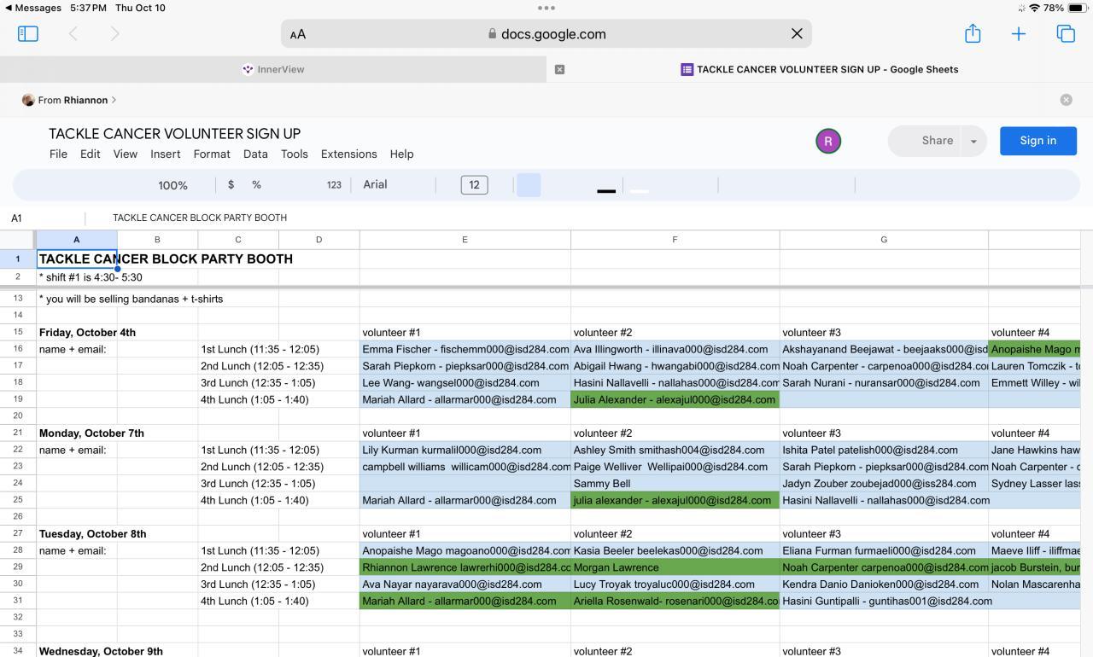The image size is (1093, 657).
Task: Open the AA page settings menu
Action: tap(298, 34)
